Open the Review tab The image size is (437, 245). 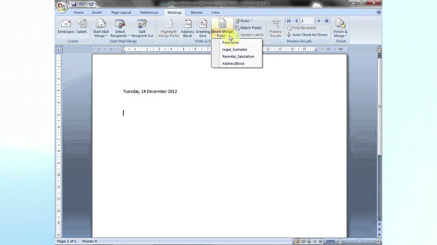[197, 13]
